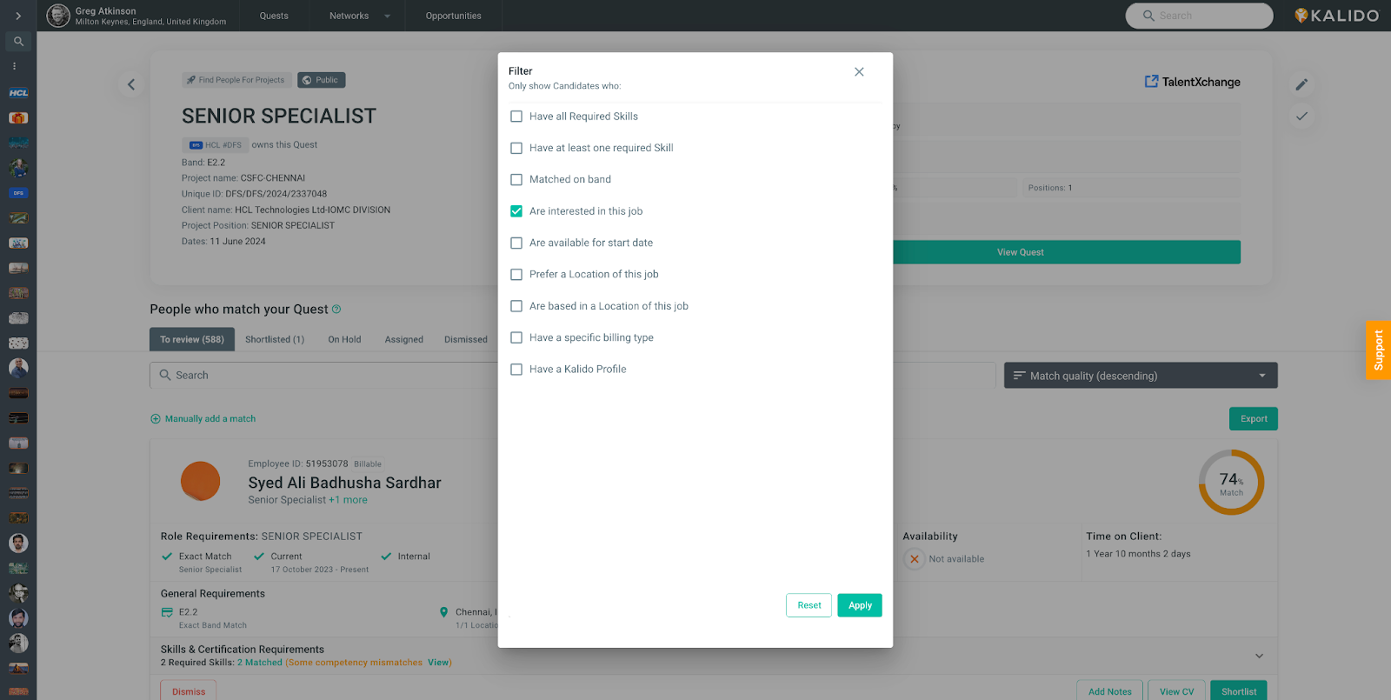Uncheck Are interested in this job

coord(516,211)
